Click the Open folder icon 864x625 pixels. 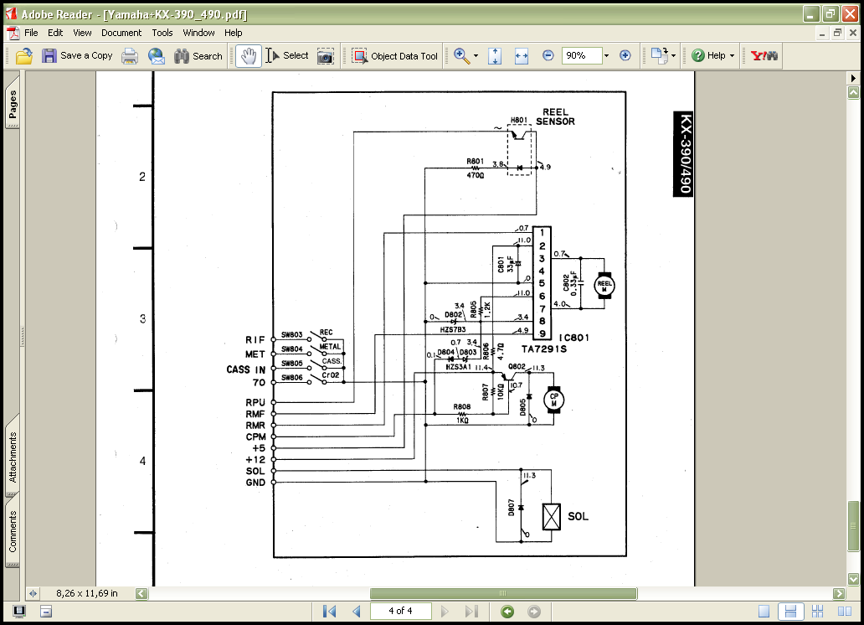coord(24,56)
